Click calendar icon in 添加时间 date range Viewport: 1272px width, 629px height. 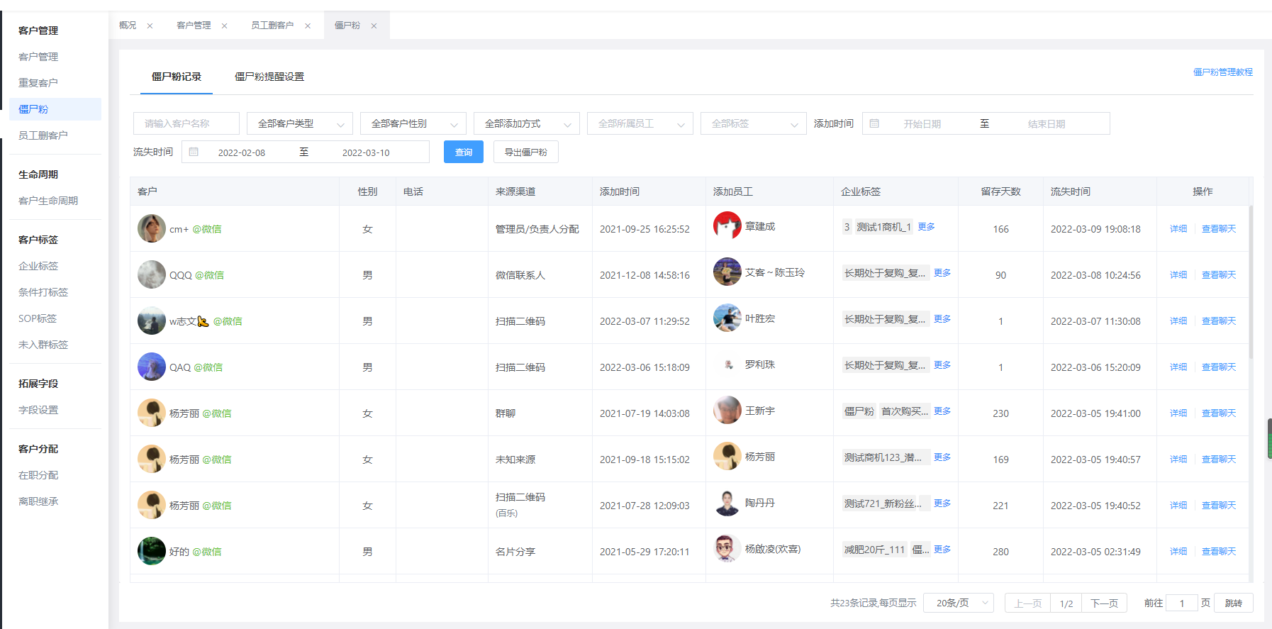pos(874,123)
